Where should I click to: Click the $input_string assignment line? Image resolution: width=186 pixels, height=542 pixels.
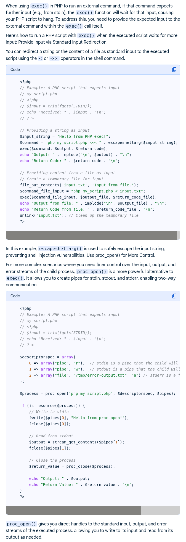[x=65, y=136]
